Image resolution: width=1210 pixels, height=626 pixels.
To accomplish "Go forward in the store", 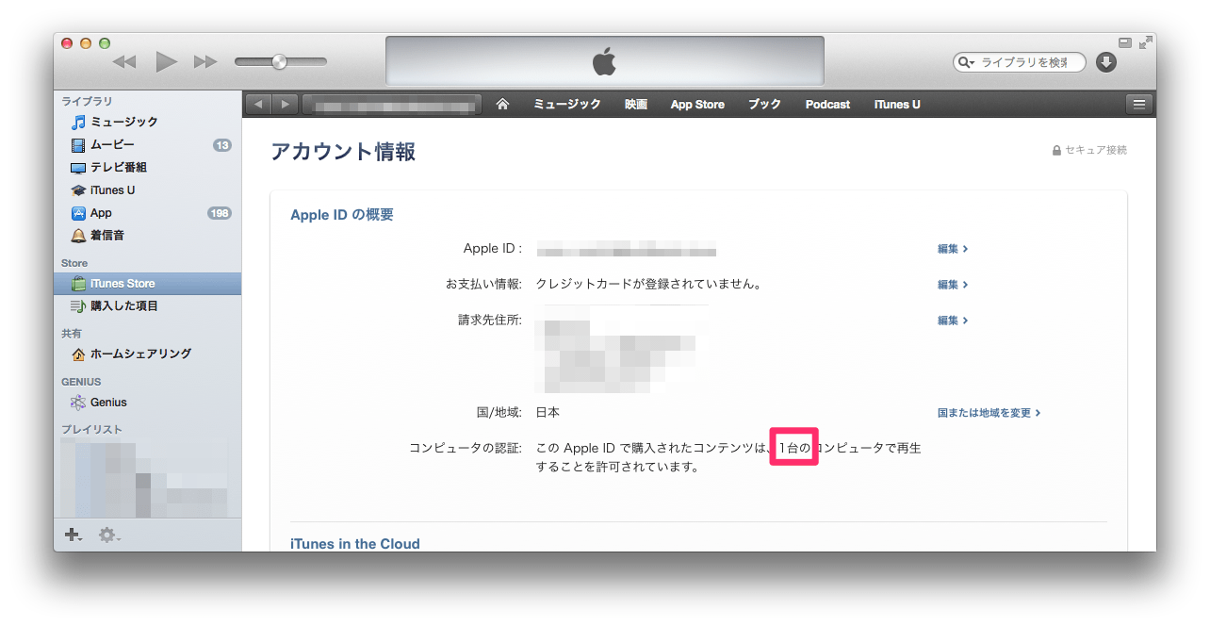I will pos(285,104).
